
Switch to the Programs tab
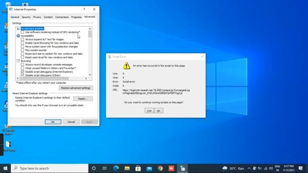pos(76,17)
